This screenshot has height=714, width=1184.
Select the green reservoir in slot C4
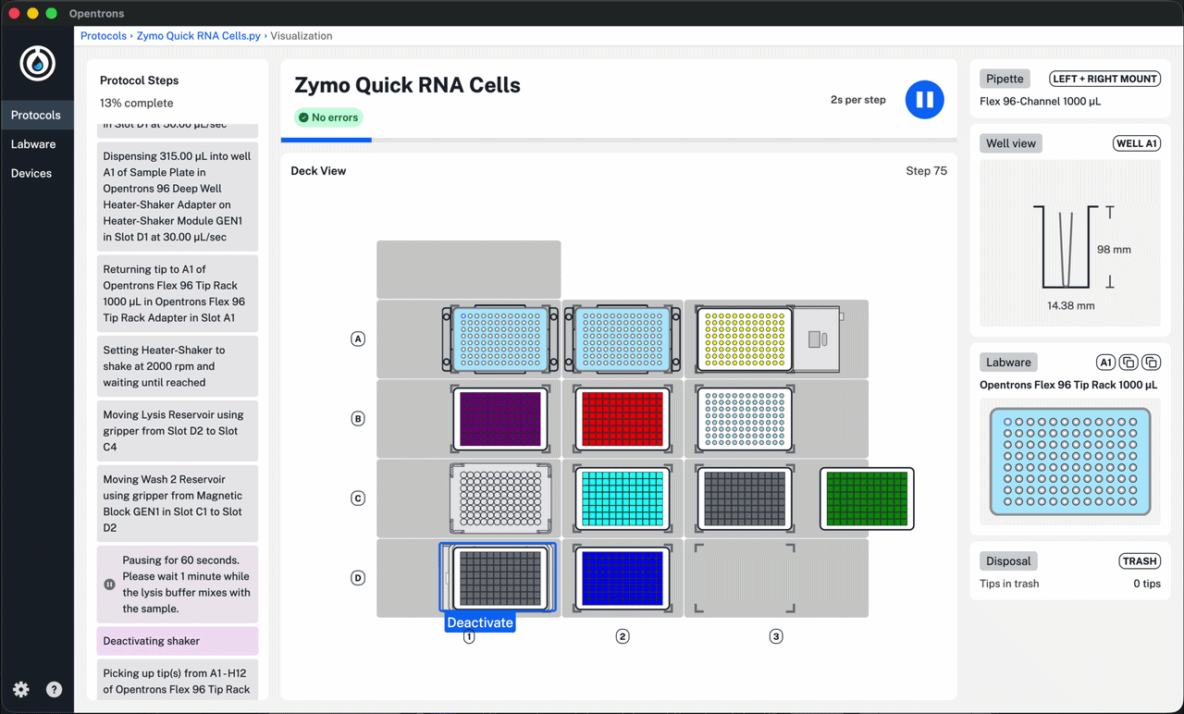tap(867, 499)
